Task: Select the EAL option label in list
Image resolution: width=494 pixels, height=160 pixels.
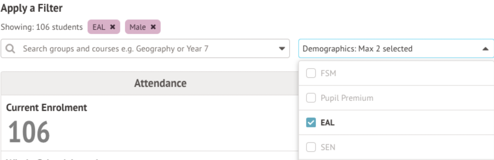Action: 327,123
